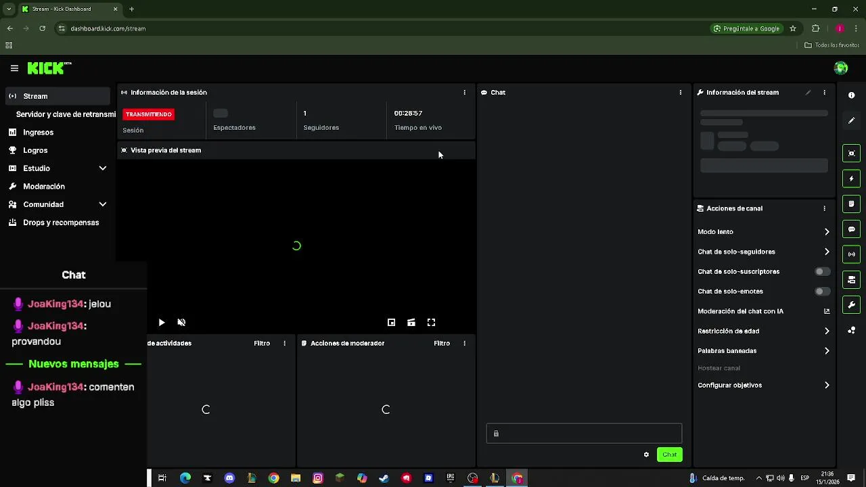Viewport: 866px width, 487px height.
Task: Toggle the broadcast signal widget icon
Action: click(852, 254)
